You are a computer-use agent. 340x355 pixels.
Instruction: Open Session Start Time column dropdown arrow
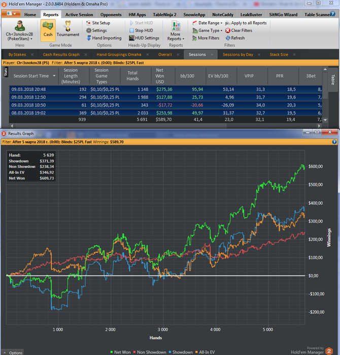54,76
